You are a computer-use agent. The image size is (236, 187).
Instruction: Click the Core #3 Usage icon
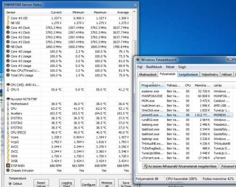click(8, 65)
